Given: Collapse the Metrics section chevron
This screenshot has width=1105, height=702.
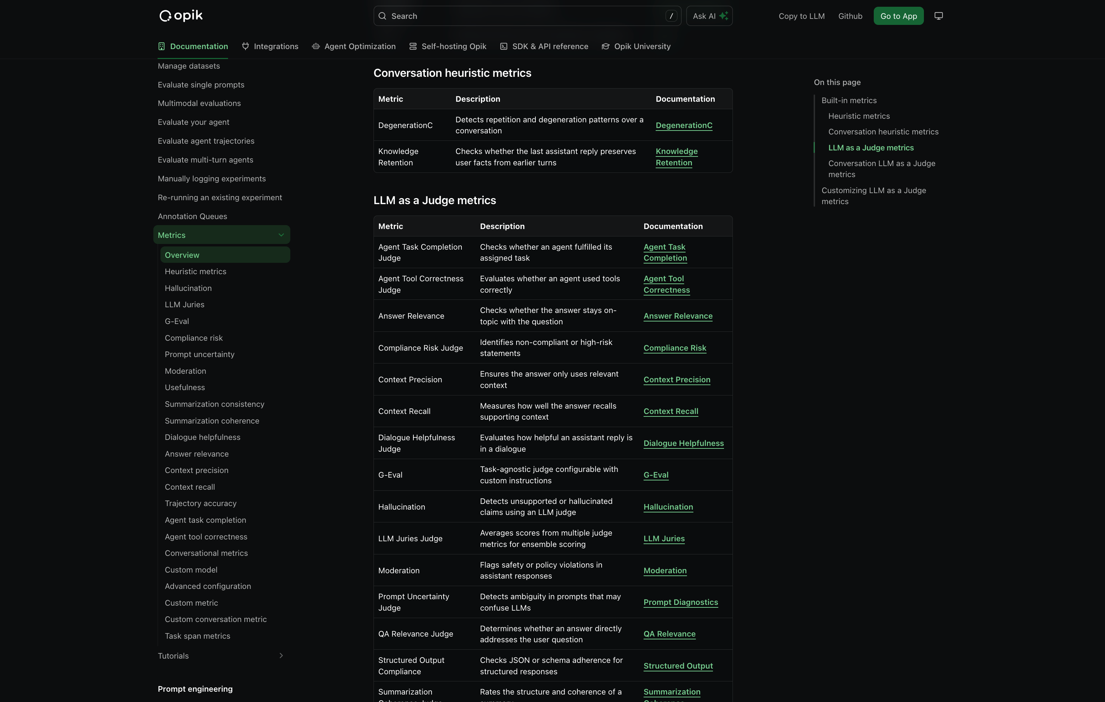Looking at the screenshot, I should tap(281, 235).
